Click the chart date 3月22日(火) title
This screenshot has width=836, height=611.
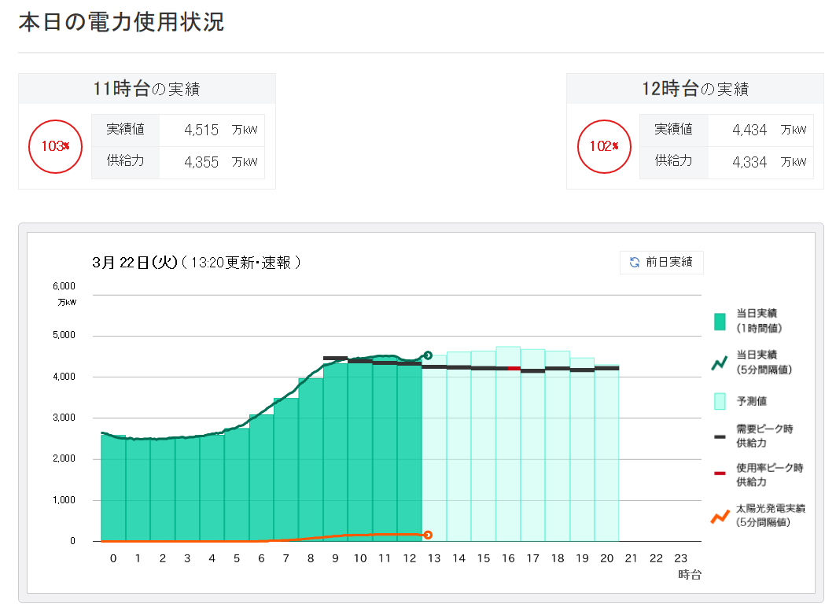point(134,263)
